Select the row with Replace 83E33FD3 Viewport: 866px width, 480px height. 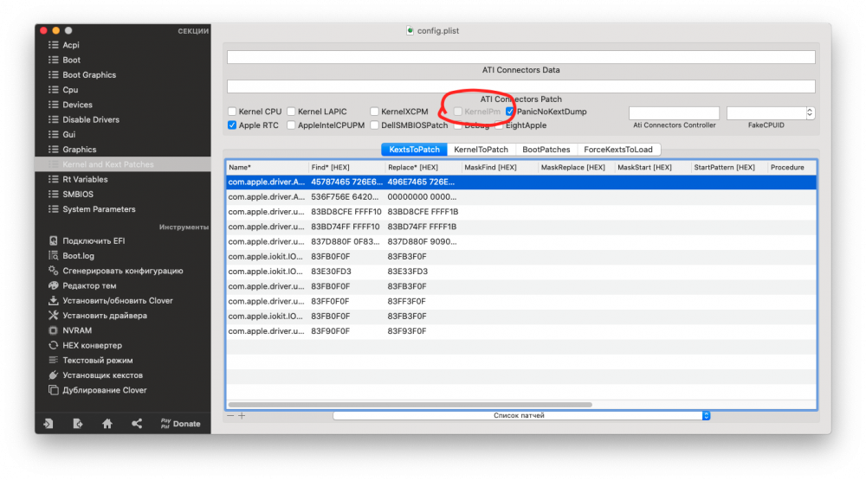(x=520, y=272)
